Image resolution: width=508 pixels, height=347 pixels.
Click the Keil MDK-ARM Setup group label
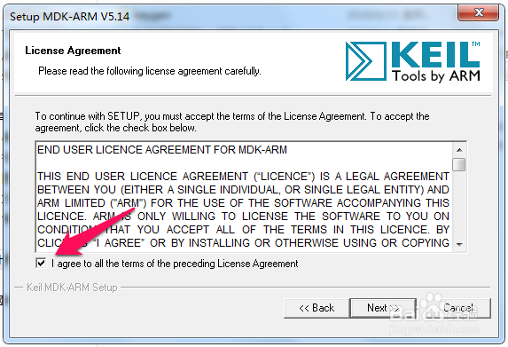72,288
